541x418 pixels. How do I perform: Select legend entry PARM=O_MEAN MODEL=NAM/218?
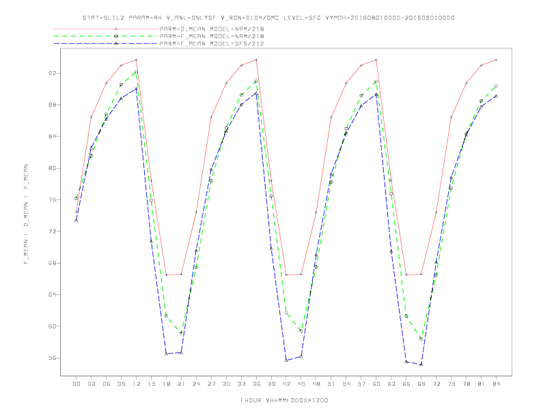[212, 29]
